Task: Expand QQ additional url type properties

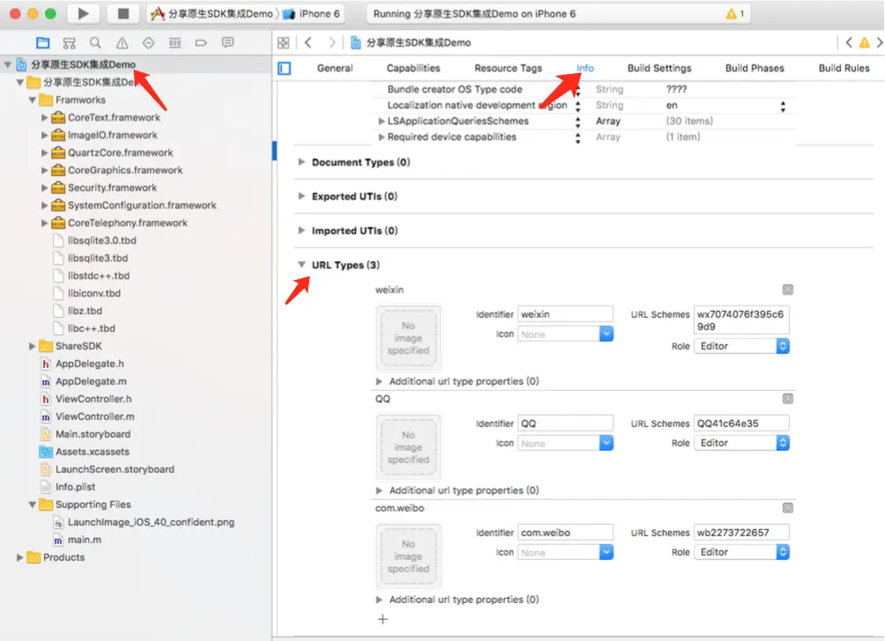Action: click(x=380, y=490)
